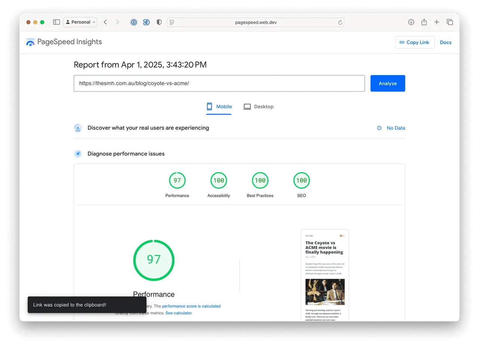Open the Personal profile dropdown
Viewport: 479px width, 347px height.
point(80,22)
